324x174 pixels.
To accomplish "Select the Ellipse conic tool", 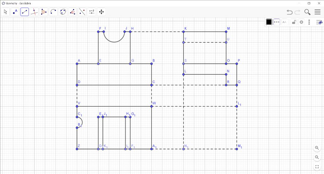I will pyautogui.click(x=63, y=12).
